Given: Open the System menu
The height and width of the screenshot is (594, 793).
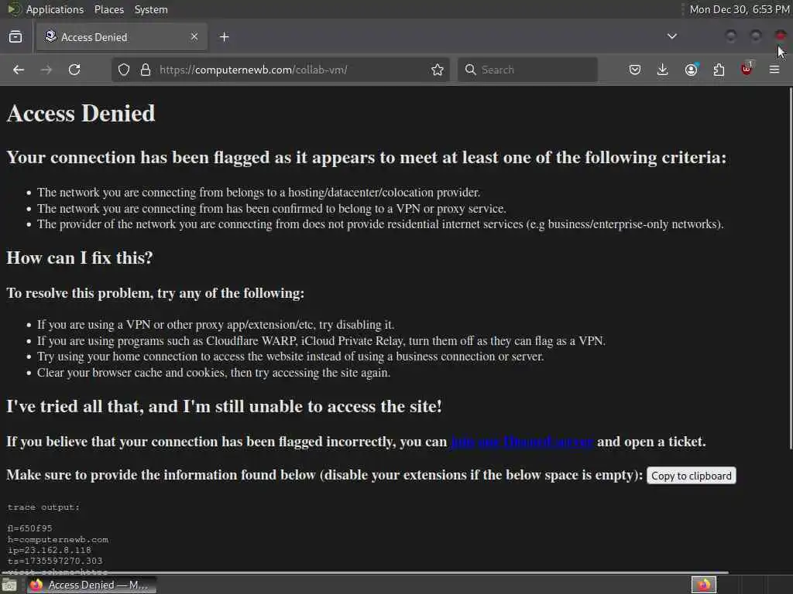Looking at the screenshot, I should [151, 9].
